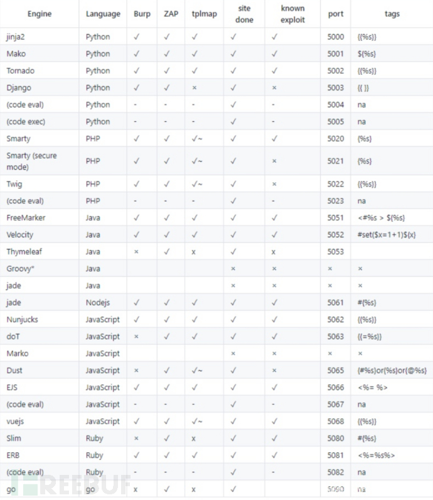433x500 pixels.
Task: Click the Burp cross in doT row
Action: pyautogui.click(x=137, y=337)
